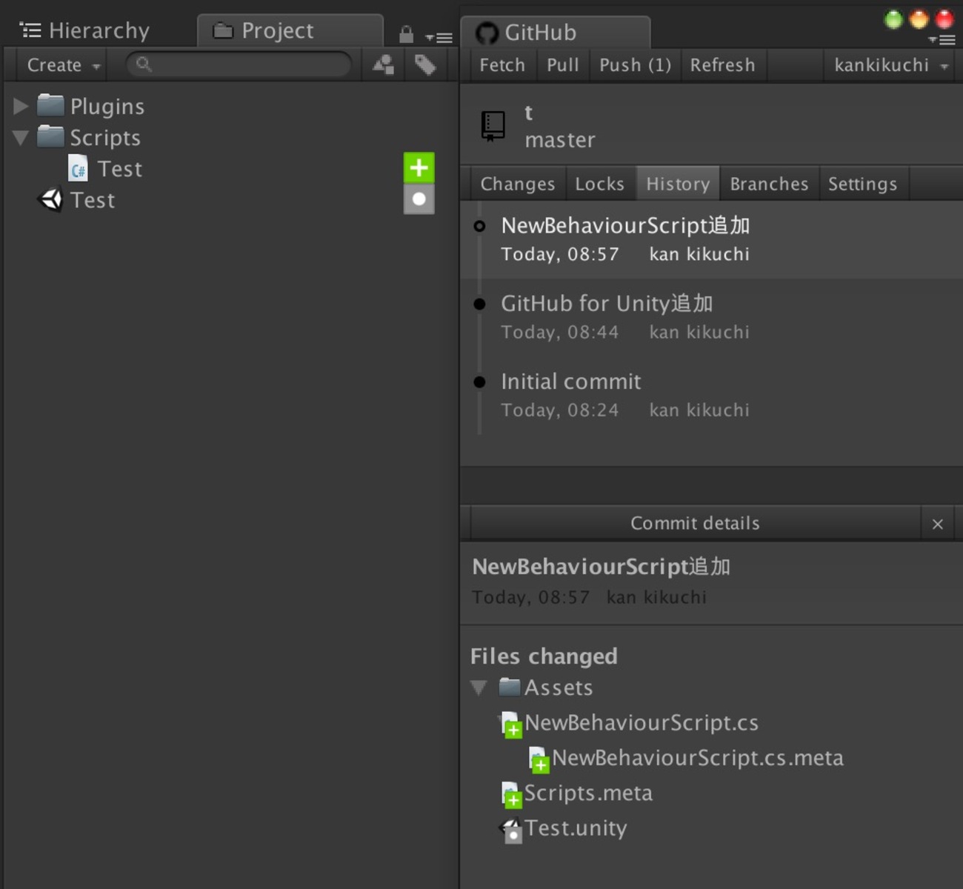This screenshot has width=963, height=889.
Task: Open the search-by-type filter icon in Project
Action: [381, 65]
